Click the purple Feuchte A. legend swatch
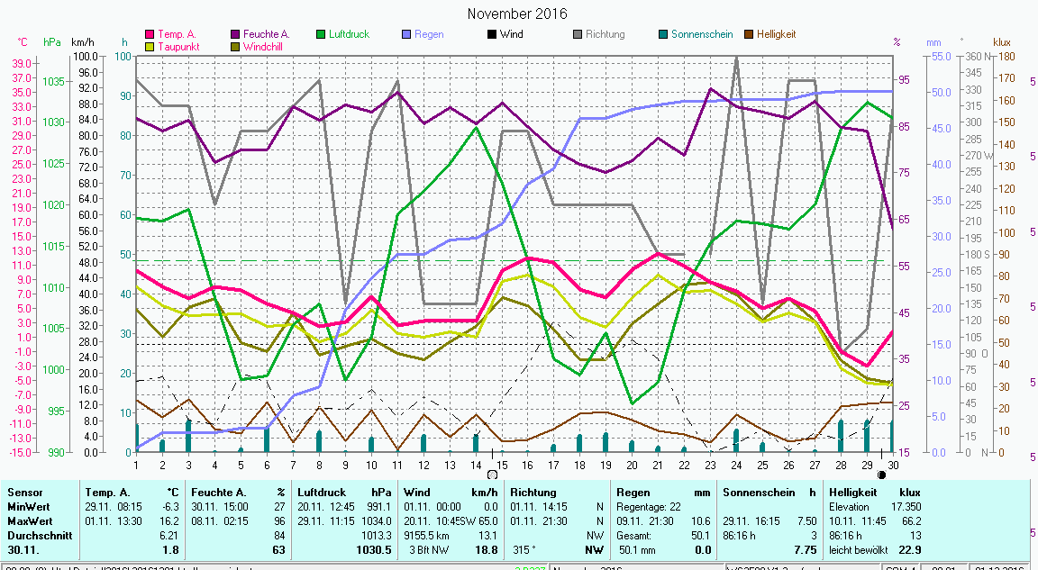The image size is (1038, 570). (236, 34)
